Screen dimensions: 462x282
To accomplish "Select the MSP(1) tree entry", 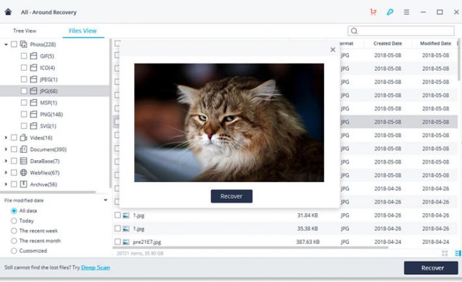I will 49,103.
